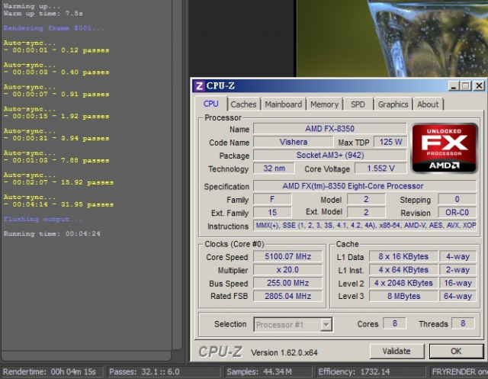Image resolution: width=488 pixels, height=379 pixels.
Task: Click the Instructions list field
Action: pyautogui.click(x=364, y=225)
